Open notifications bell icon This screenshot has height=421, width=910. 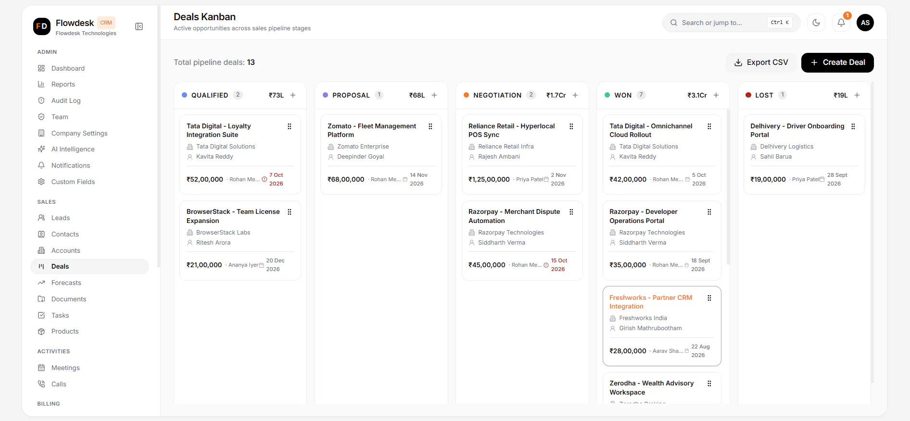click(841, 23)
